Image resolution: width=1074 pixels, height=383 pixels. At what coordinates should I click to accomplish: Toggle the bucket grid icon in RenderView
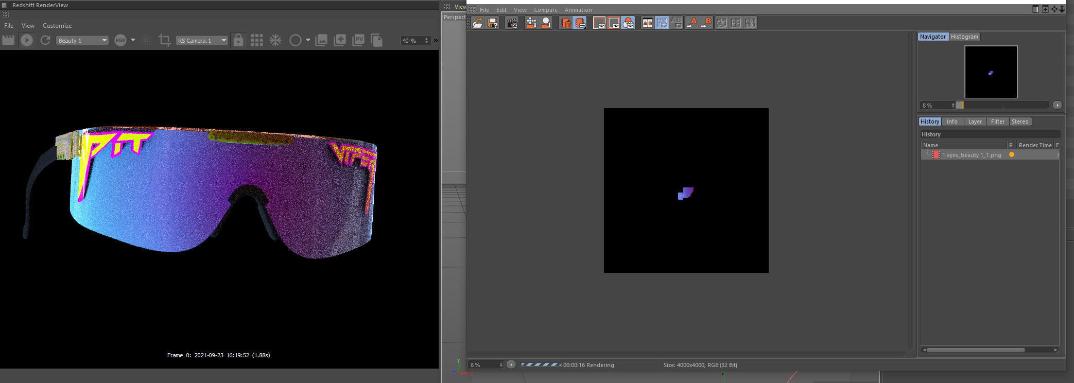click(x=257, y=40)
